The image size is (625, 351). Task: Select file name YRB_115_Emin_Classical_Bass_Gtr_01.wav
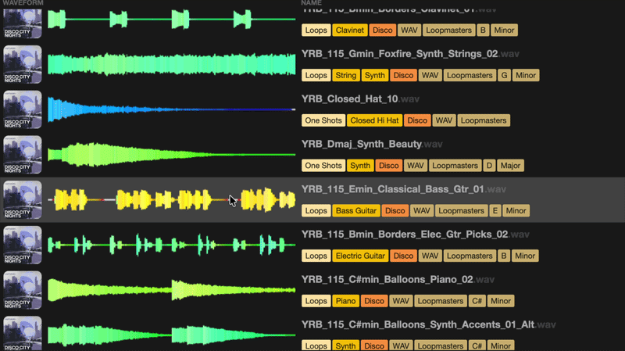(404, 189)
